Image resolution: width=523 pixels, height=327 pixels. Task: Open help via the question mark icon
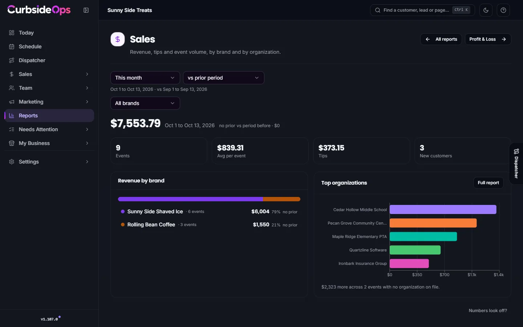(503, 10)
